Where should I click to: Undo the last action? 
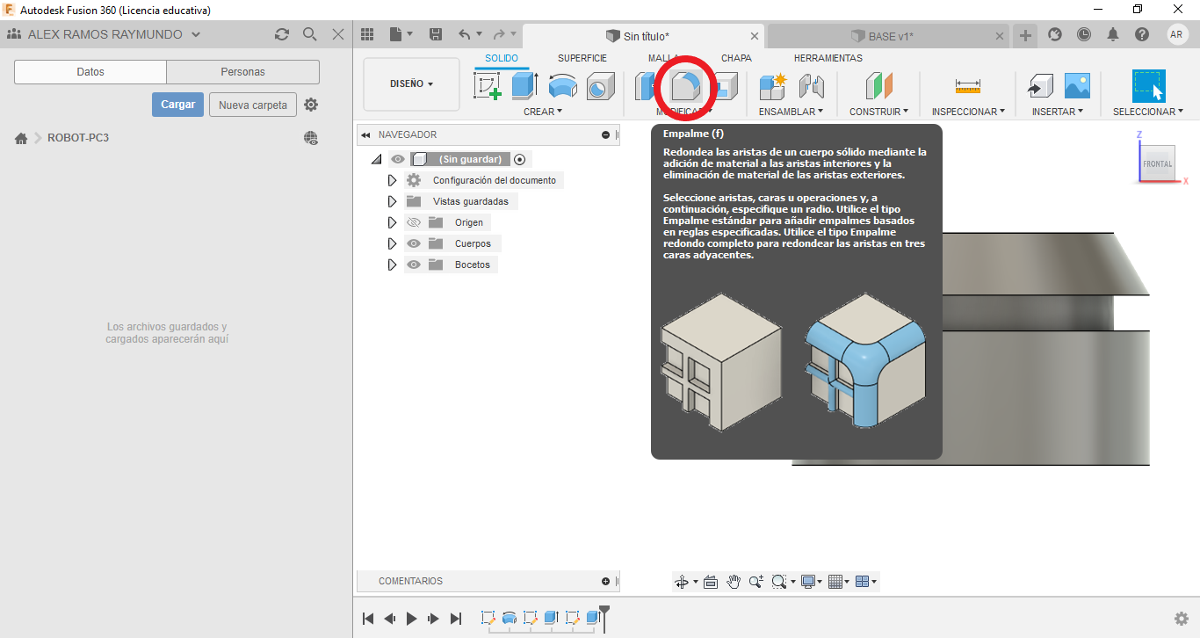[x=465, y=35]
